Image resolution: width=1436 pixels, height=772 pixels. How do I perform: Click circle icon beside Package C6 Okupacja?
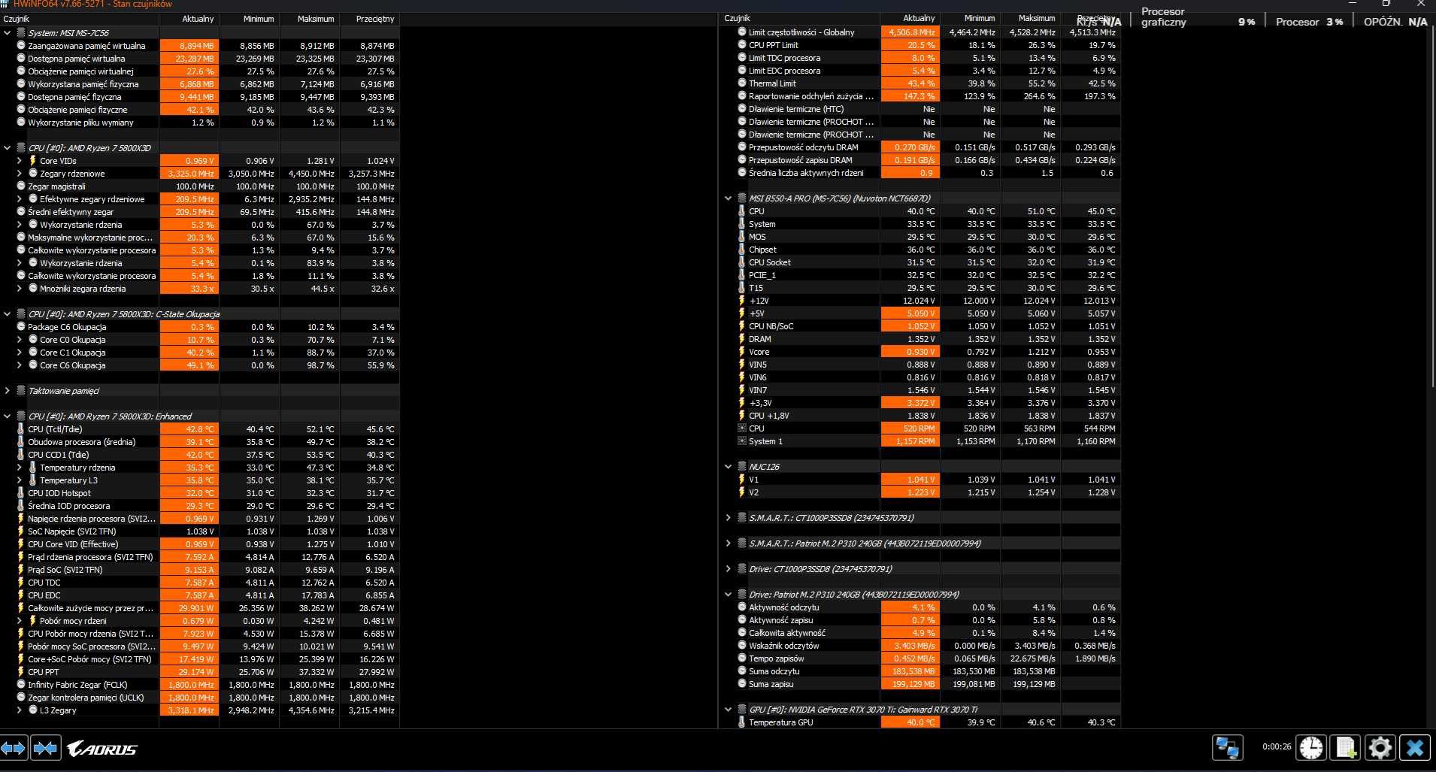[21, 327]
